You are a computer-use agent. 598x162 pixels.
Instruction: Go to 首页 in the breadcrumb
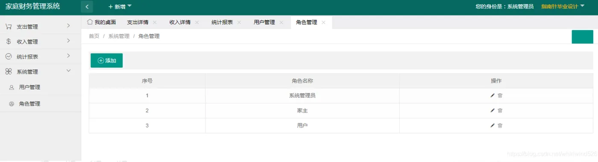point(94,37)
